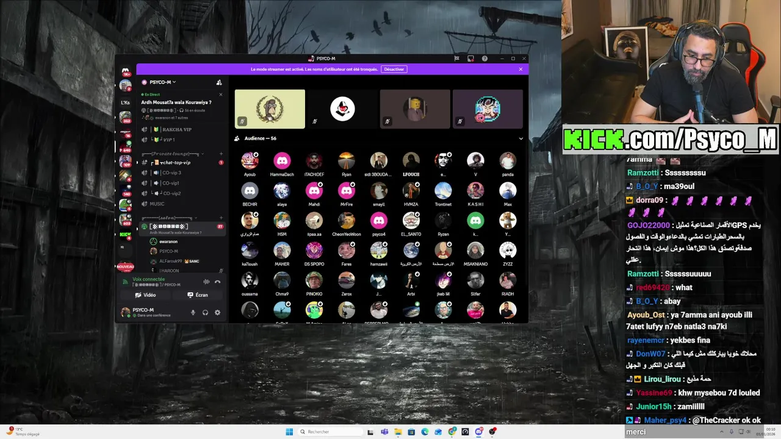
Task: Add channel to Private lounge category
Action: (221, 154)
